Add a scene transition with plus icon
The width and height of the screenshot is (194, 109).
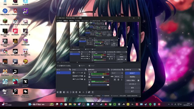[115, 80]
